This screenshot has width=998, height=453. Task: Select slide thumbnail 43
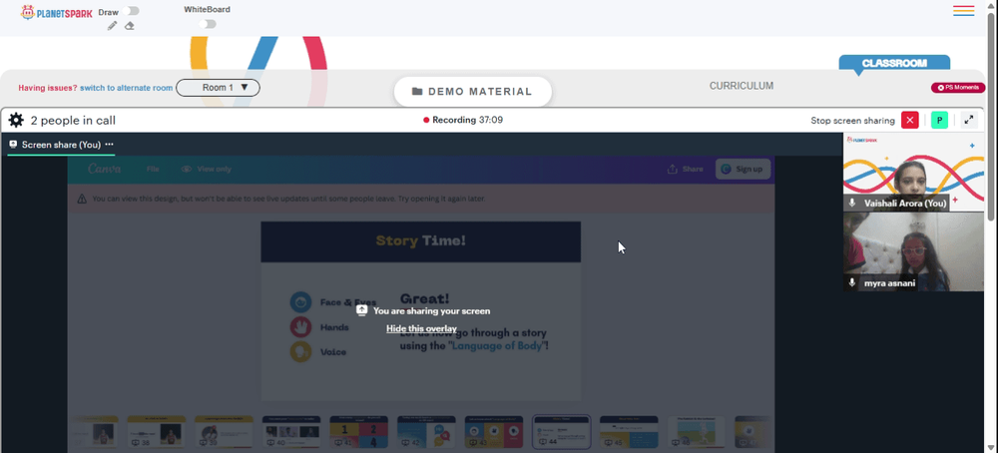tap(494, 433)
